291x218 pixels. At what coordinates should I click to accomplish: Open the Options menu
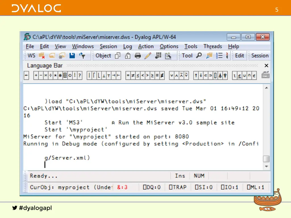pyautogui.click(x=169, y=46)
